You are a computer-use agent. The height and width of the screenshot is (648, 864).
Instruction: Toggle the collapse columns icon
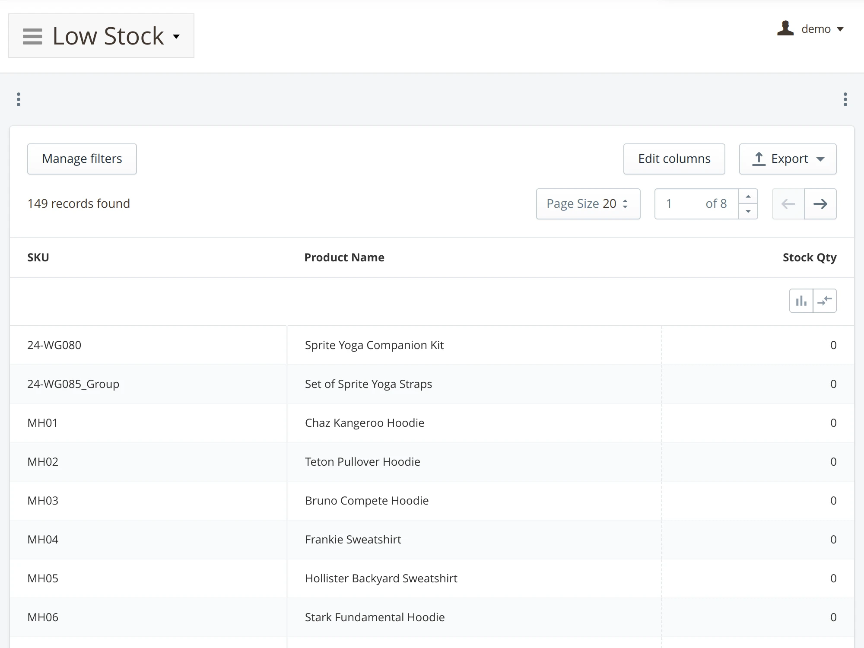tap(825, 300)
